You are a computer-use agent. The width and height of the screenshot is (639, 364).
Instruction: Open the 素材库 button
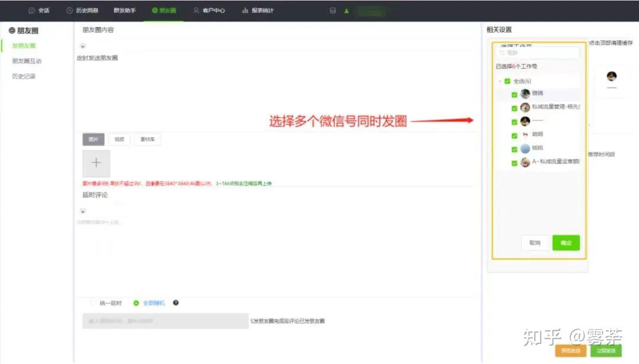coord(147,139)
